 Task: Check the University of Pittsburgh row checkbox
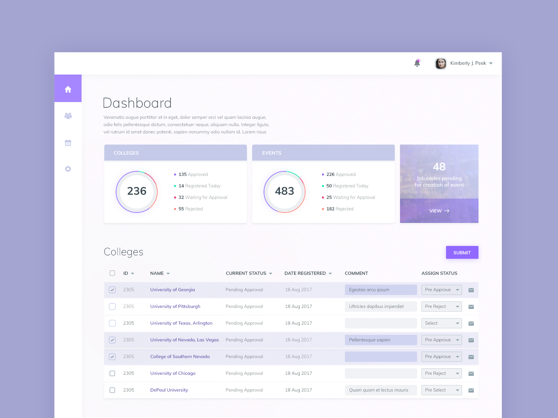pyautogui.click(x=112, y=306)
